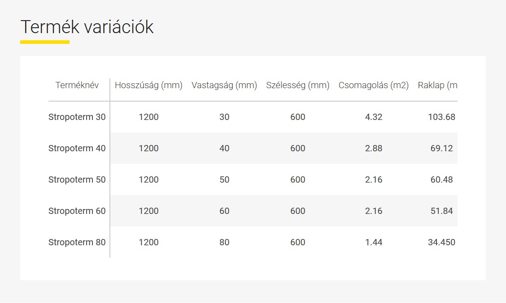Click the Stropoterm 80 product name
The image size is (506, 303).
point(77,242)
